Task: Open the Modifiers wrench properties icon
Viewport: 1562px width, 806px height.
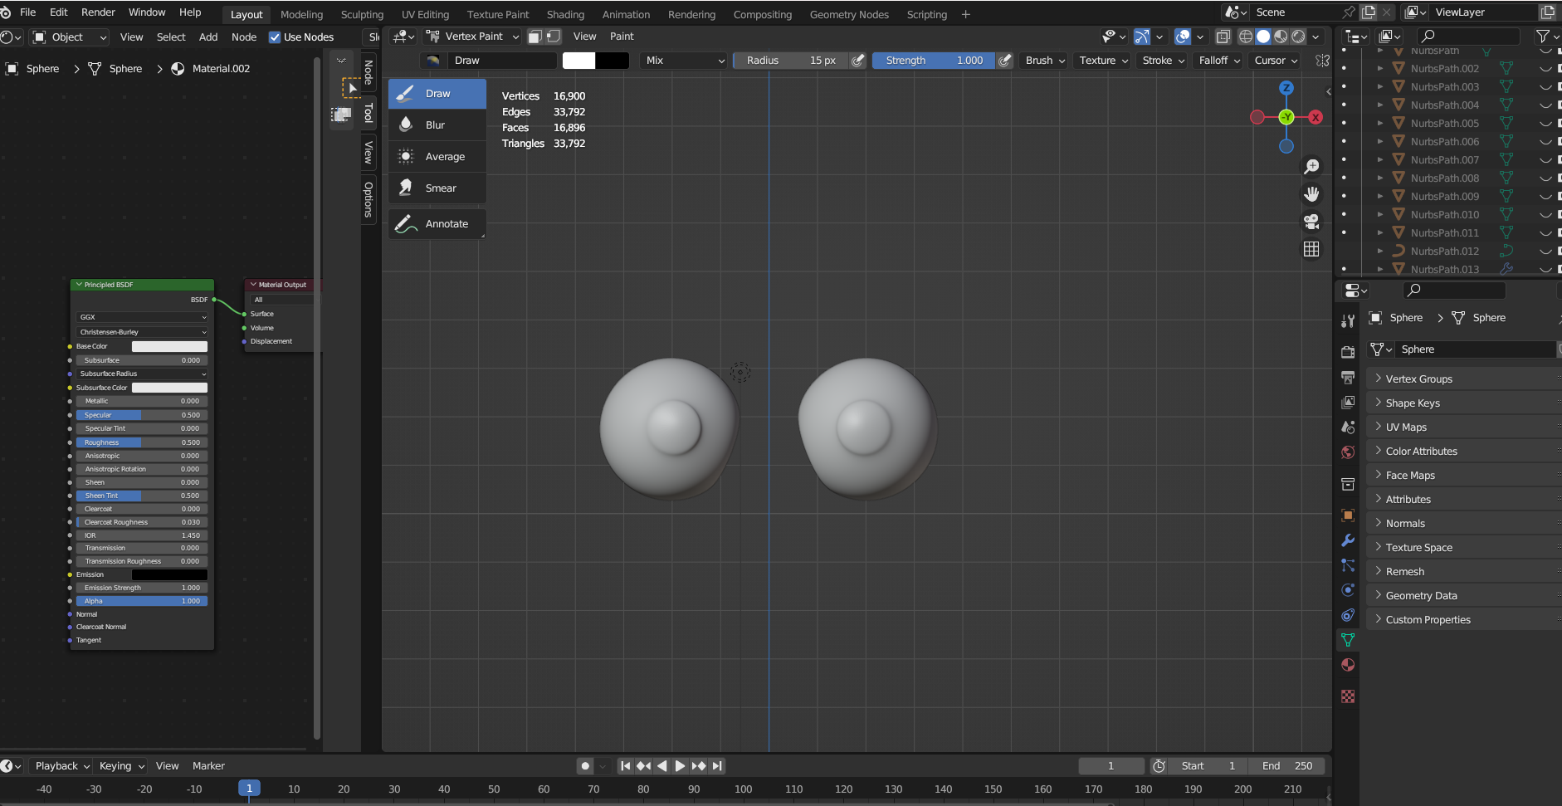Action: [1348, 540]
